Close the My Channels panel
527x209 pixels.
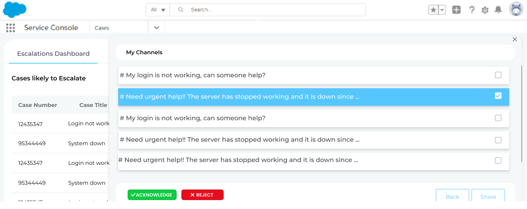pos(515,39)
